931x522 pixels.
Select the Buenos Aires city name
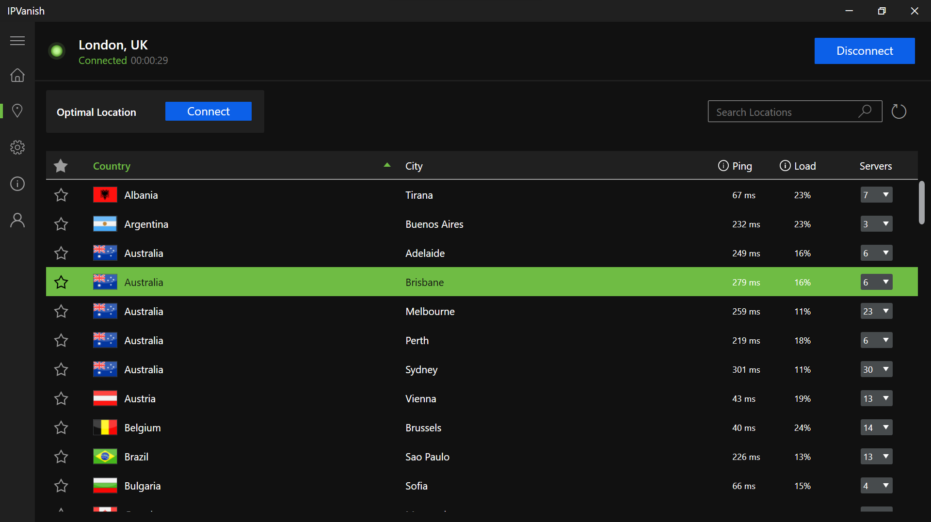(434, 224)
